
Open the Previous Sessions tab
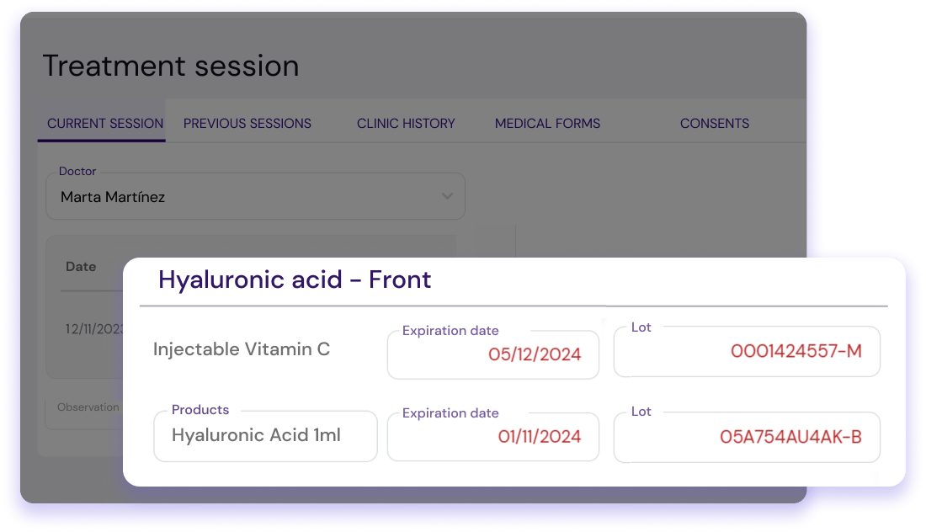(247, 124)
